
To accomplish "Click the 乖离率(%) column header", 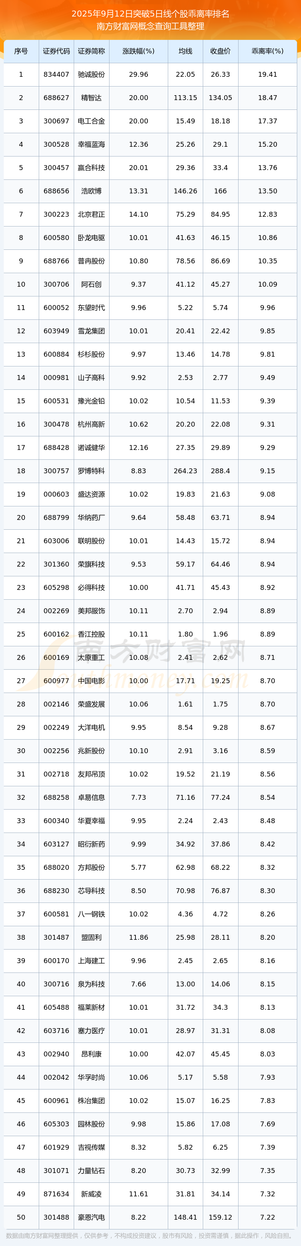I will (x=268, y=51).
